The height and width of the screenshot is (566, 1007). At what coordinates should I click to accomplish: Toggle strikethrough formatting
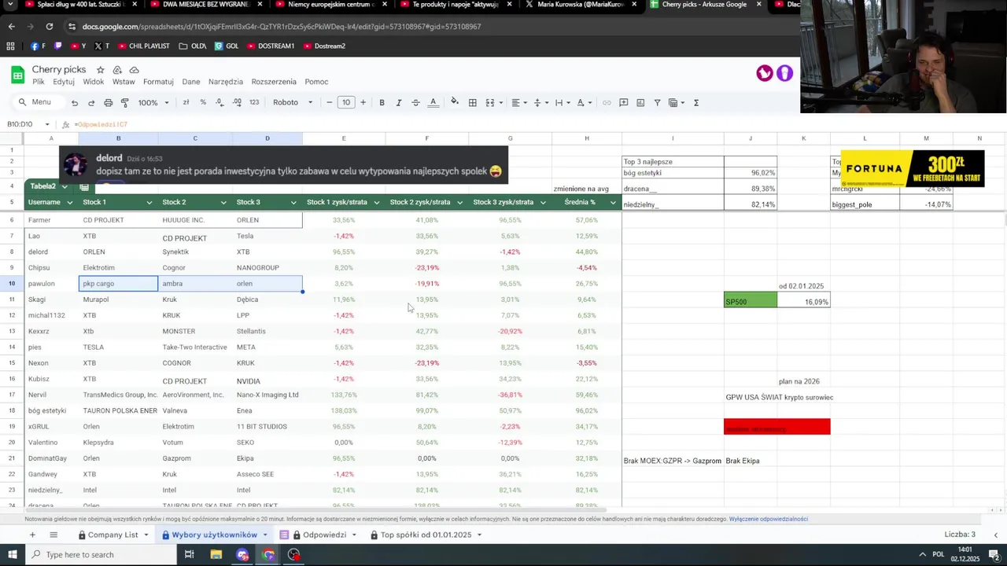coord(415,103)
